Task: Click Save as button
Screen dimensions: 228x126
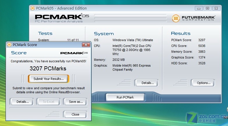Action: point(76,102)
